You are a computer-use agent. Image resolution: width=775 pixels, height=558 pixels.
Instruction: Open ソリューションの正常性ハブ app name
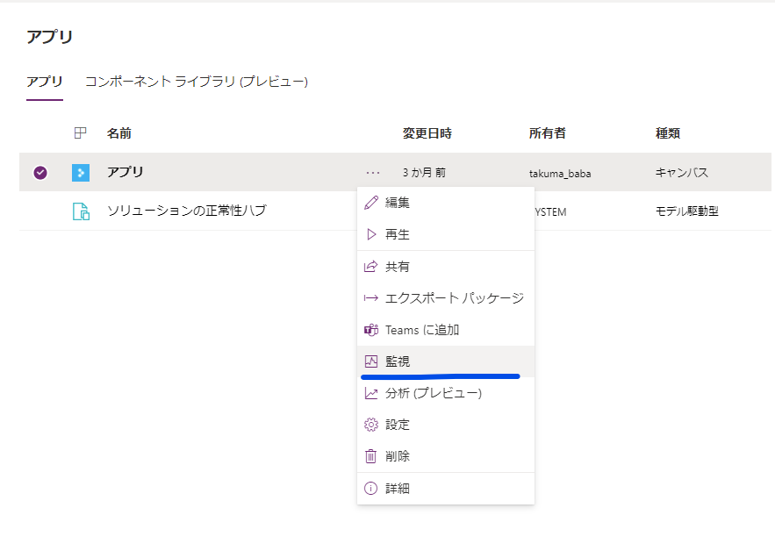point(187,211)
